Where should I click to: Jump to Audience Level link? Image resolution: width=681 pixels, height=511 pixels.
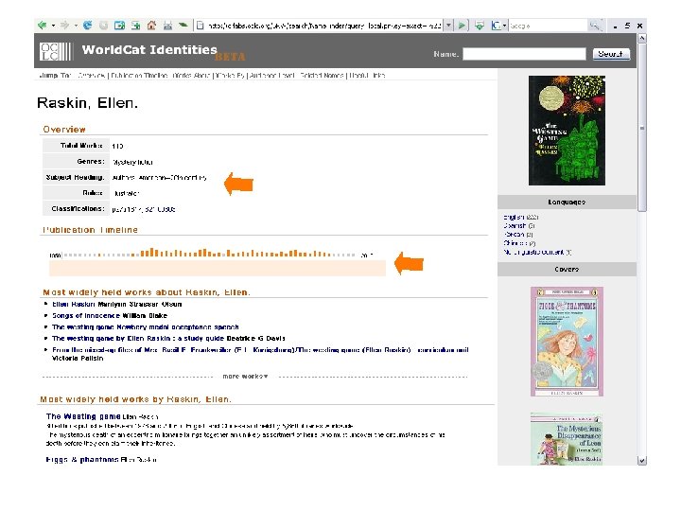click(271, 75)
